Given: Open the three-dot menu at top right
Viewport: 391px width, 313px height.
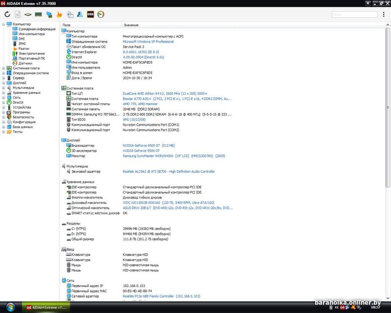Looking at the screenshot, I should pos(384,15).
